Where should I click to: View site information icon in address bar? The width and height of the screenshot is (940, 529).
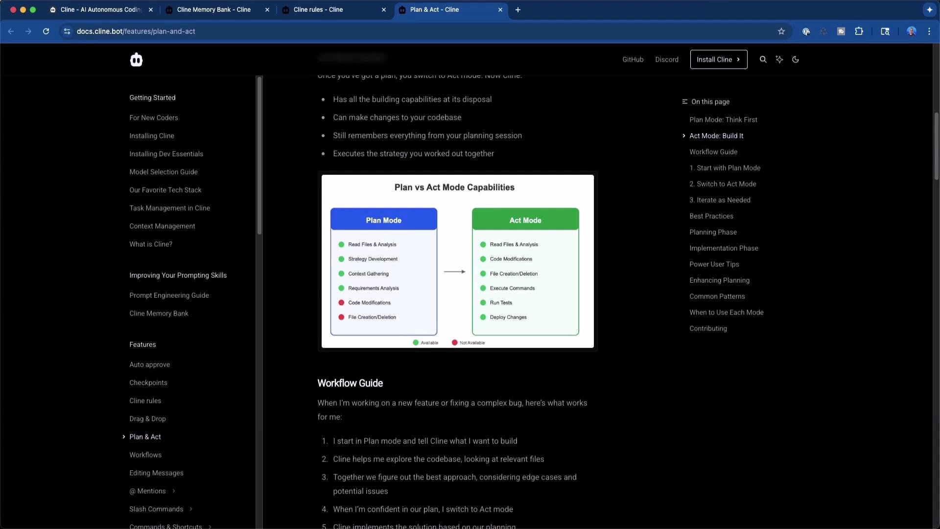67,31
